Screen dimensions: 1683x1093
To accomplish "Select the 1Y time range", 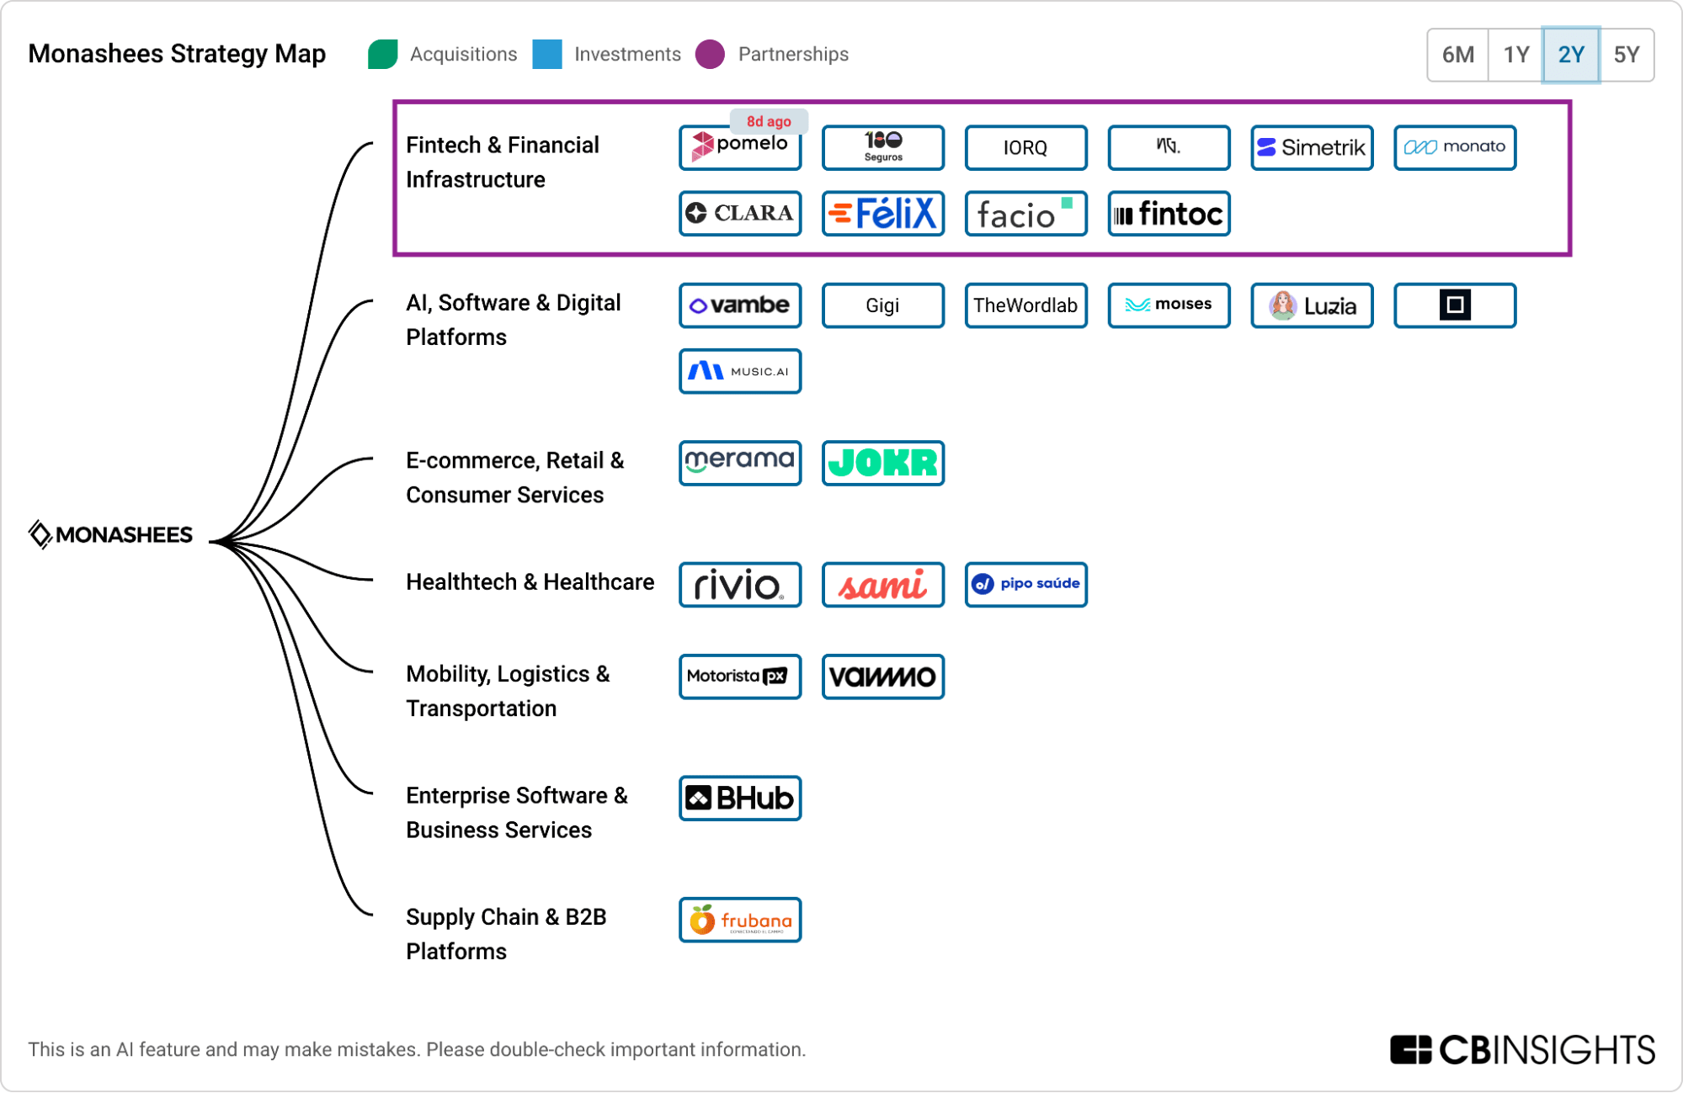I will tap(1515, 55).
